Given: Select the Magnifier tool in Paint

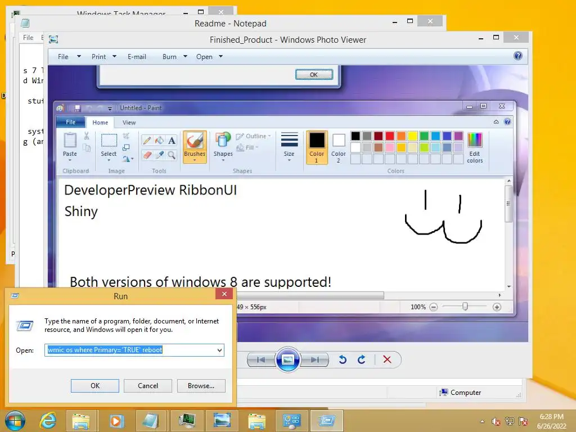Looking at the screenshot, I should (172, 155).
